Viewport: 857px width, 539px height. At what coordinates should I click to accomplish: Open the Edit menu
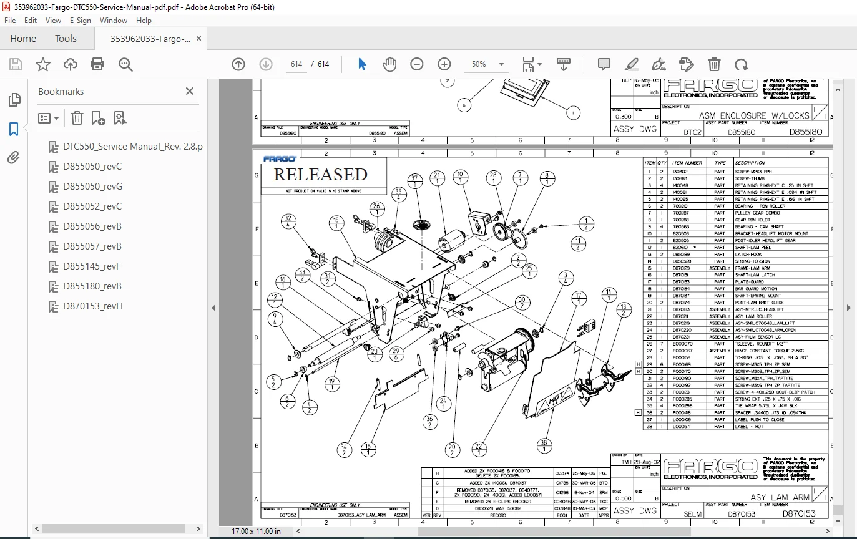tap(31, 21)
